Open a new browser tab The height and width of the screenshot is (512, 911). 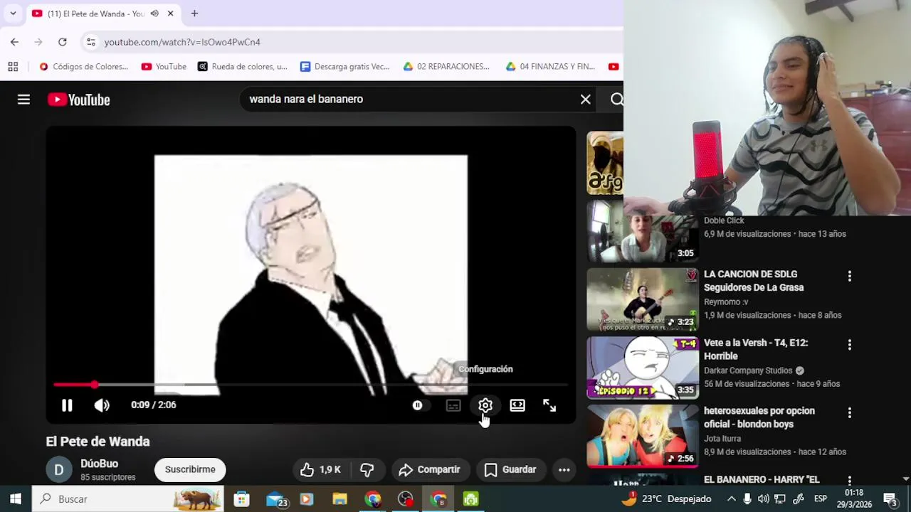tap(194, 14)
